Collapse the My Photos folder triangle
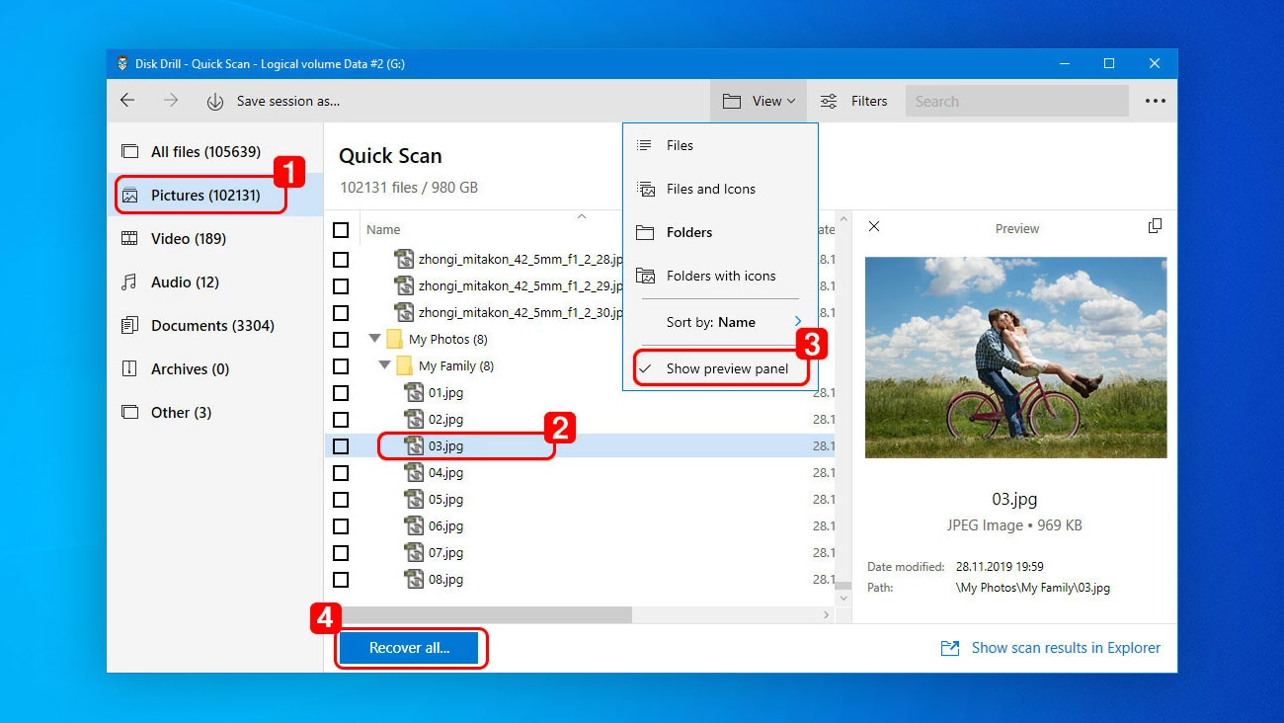This screenshot has width=1284, height=723. [x=374, y=339]
